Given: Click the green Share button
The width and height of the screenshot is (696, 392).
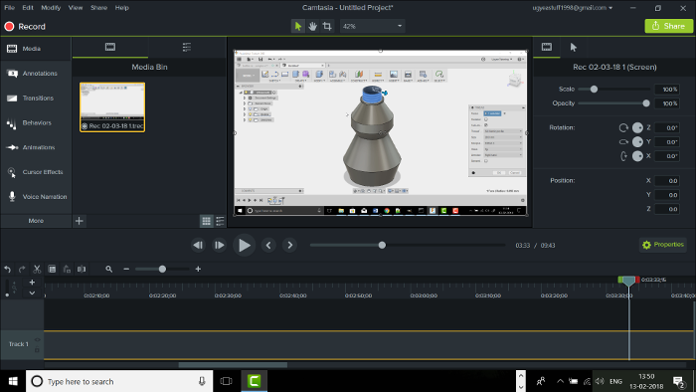Looking at the screenshot, I should coord(668,26).
